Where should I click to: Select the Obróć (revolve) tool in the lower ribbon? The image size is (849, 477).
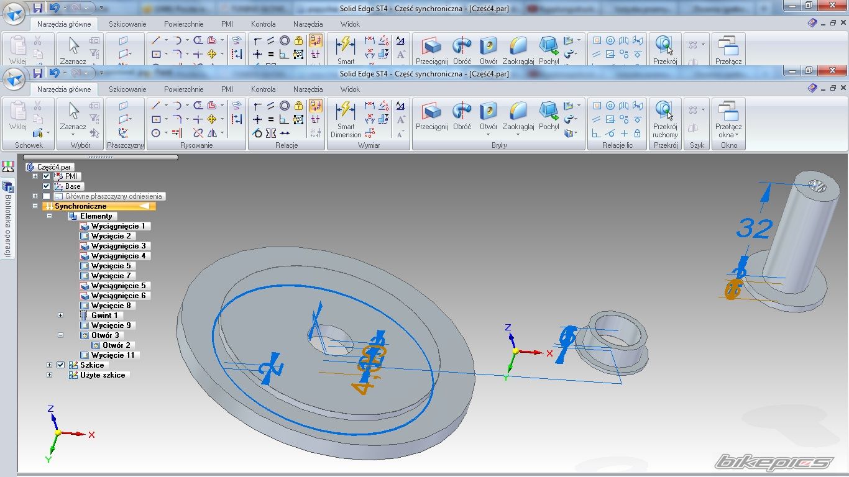tap(462, 116)
